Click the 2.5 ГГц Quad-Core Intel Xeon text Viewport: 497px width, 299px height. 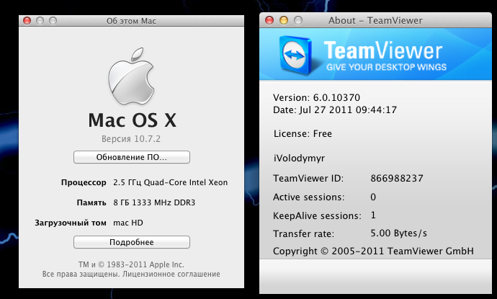click(x=170, y=182)
